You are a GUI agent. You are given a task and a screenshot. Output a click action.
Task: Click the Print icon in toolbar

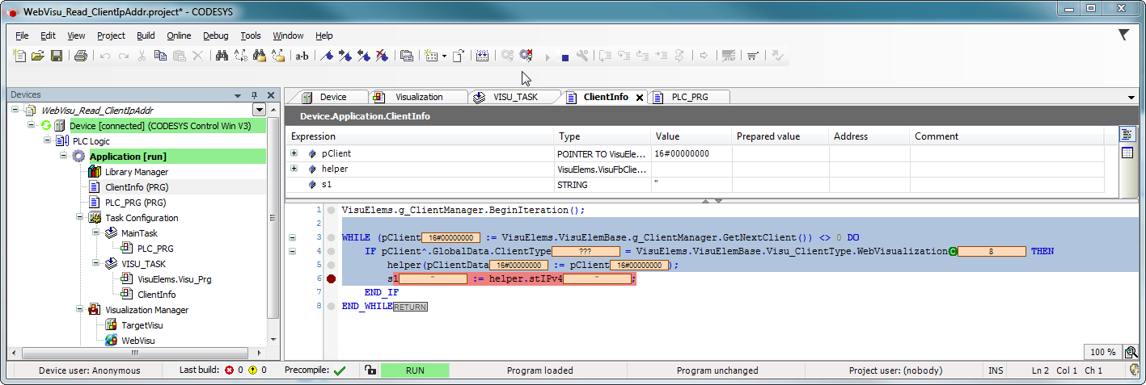pos(80,56)
